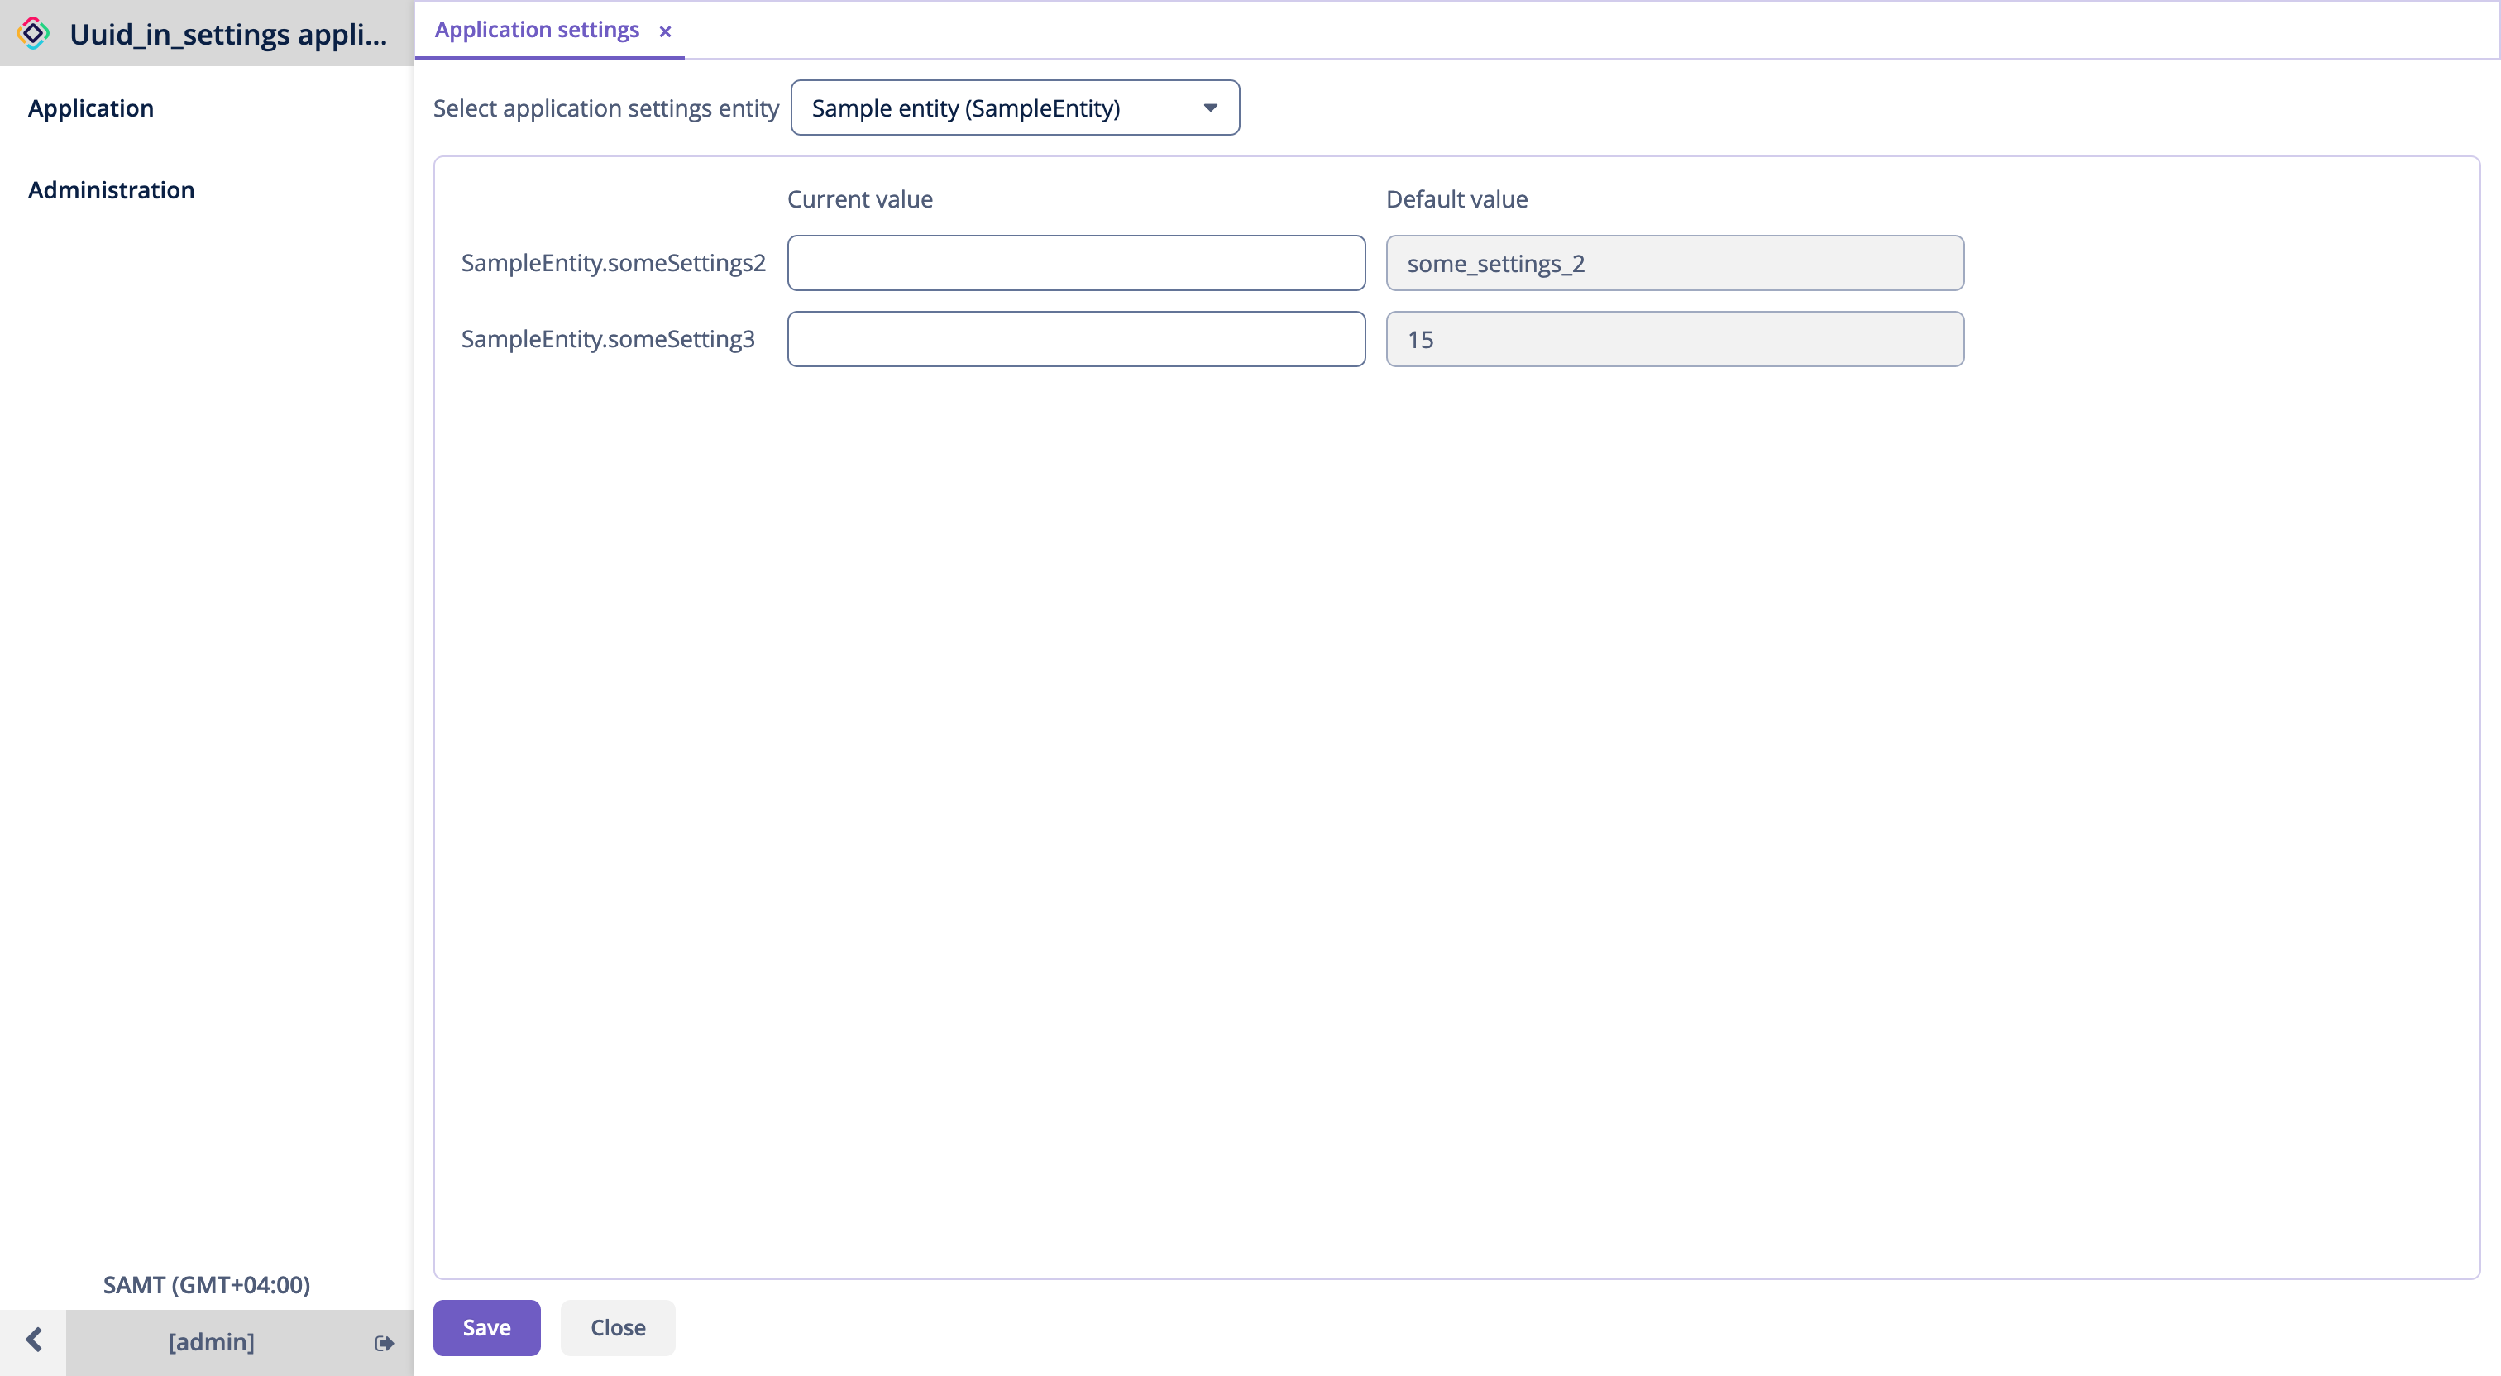
Task: Click the Jmix application logo
Action: point(32,32)
